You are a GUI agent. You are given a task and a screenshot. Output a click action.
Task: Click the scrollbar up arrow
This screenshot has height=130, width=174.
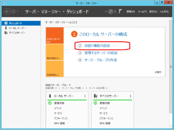[171, 19]
